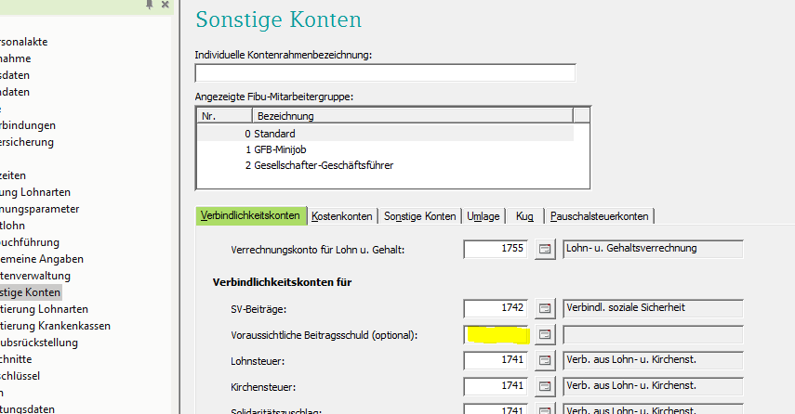Open account picker for Kirchensteuer
Image resolution: width=795 pixels, height=414 pixels.
pyautogui.click(x=546, y=385)
